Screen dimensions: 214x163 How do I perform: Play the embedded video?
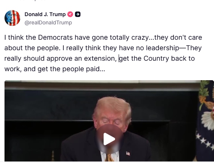click(x=109, y=139)
